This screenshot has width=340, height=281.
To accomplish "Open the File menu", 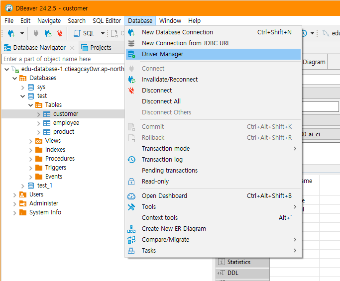I will click(9, 21).
